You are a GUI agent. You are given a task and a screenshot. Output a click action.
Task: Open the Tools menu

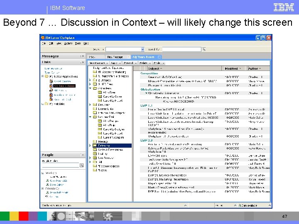78,44
